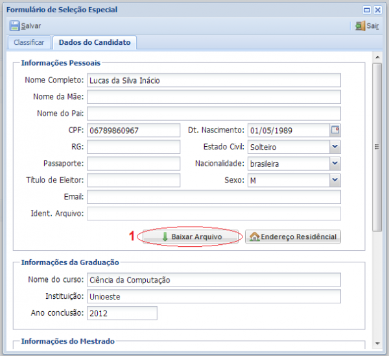The image size is (389, 356).
Task: Click the scrollbar up arrow
Action: 377,57
